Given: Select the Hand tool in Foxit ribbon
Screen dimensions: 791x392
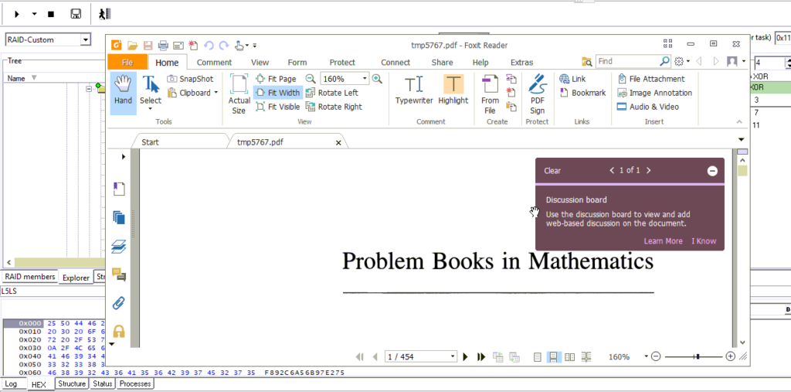Looking at the screenshot, I should 123,93.
